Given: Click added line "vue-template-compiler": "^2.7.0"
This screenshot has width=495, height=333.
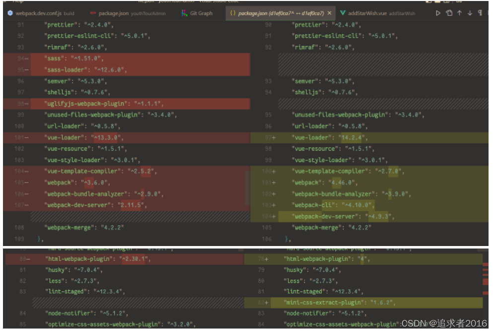Looking at the screenshot, I should [x=348, y=171].
